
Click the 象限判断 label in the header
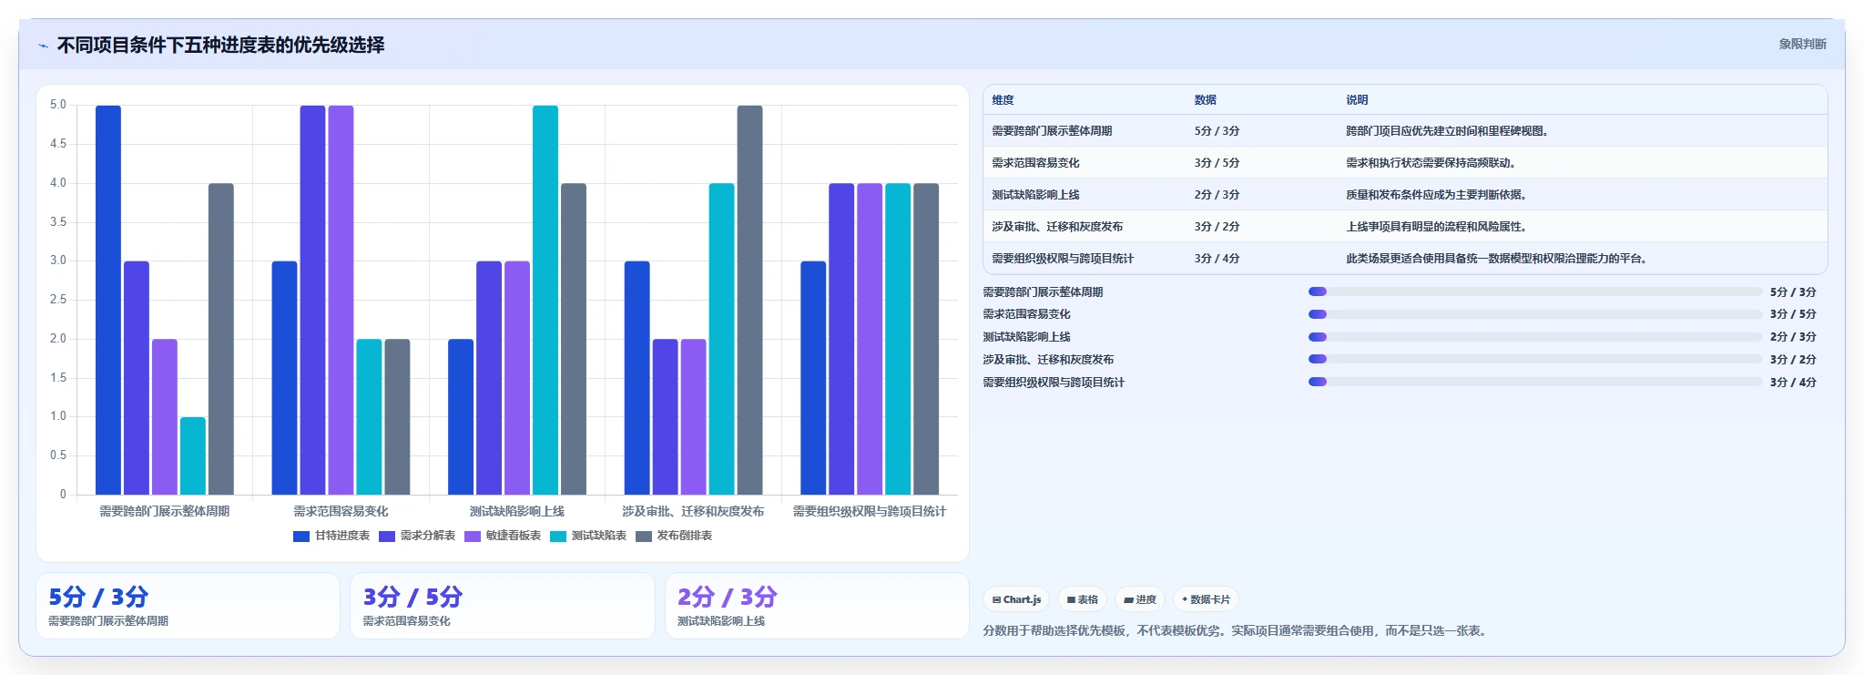pos(1802,44)
